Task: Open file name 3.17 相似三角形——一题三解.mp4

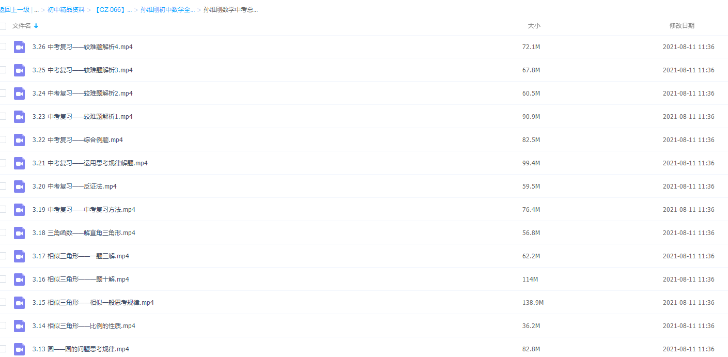Action: [x=81, y=256]
